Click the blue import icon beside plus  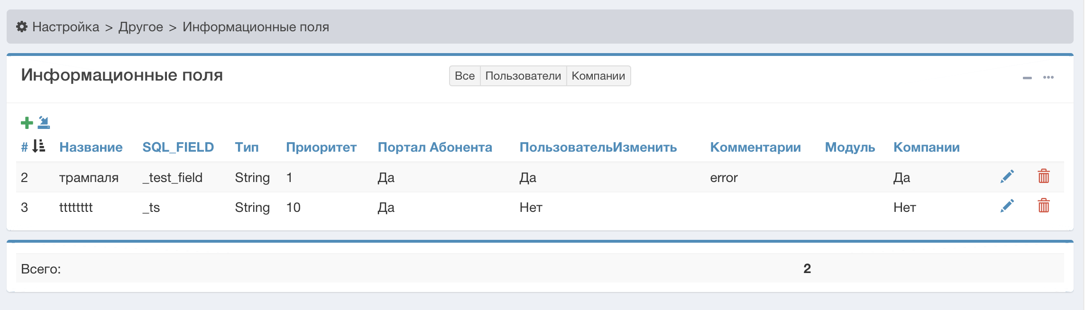click(44, 122)
